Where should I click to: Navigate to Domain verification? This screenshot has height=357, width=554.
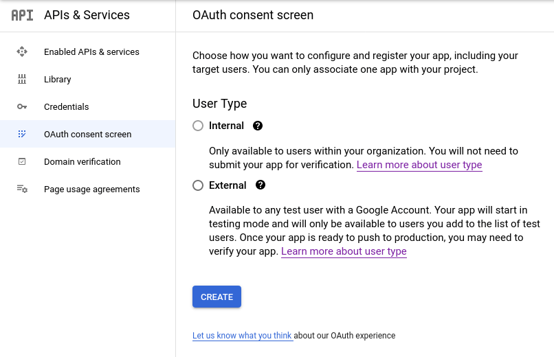point(82,161)
